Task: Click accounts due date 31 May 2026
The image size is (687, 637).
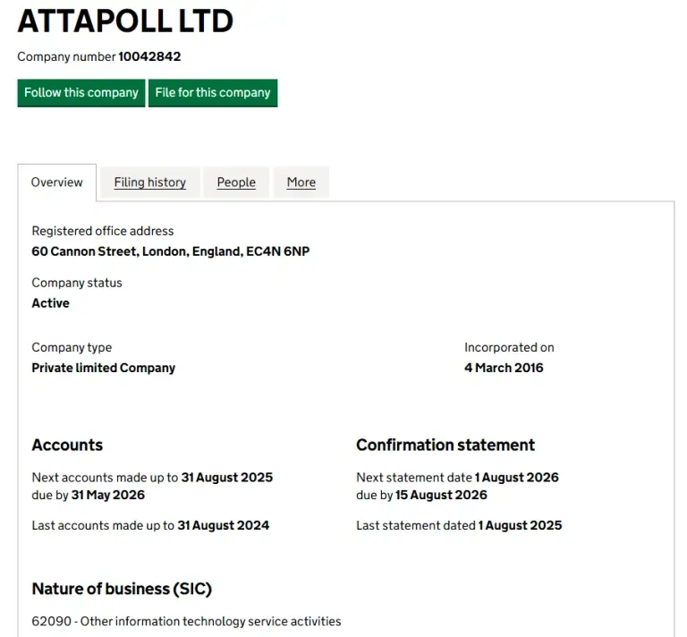Action: [x=107, y=495]
